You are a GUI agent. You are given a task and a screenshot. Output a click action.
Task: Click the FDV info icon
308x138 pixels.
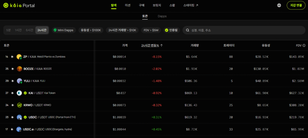pos(304,45)
